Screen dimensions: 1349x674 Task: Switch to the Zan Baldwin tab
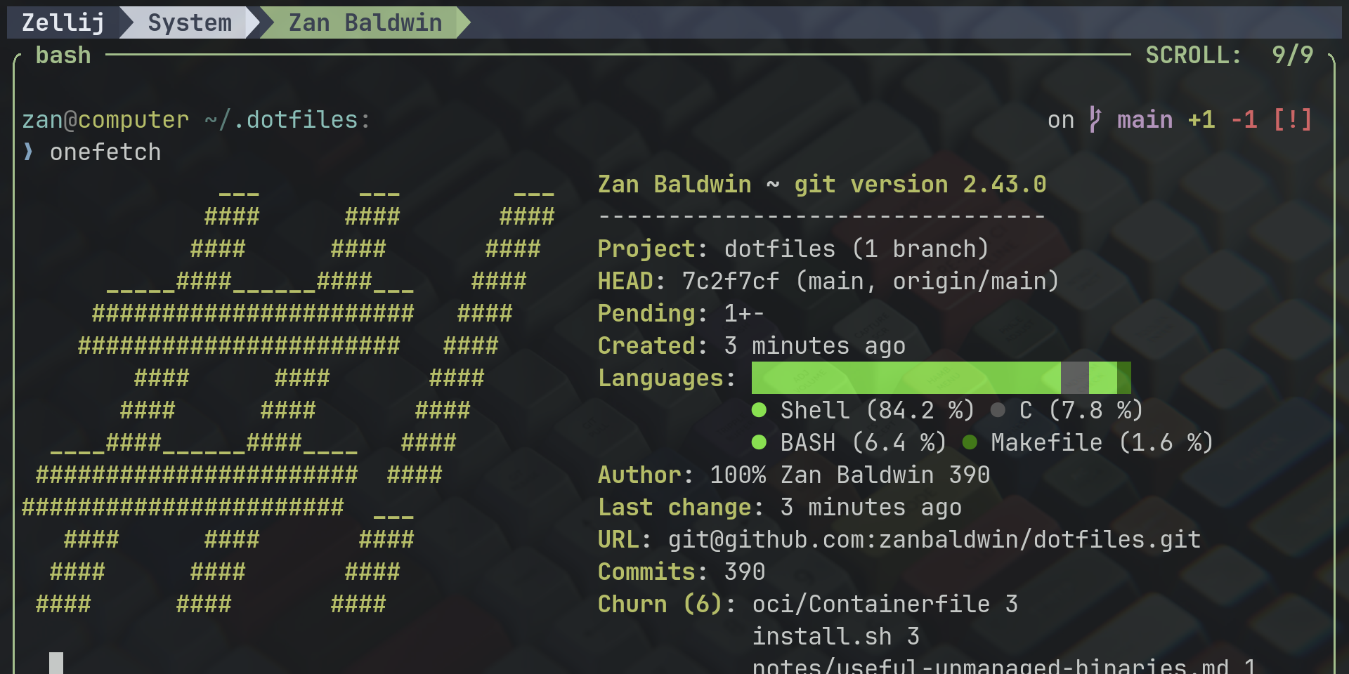click(x=365, y=22)
